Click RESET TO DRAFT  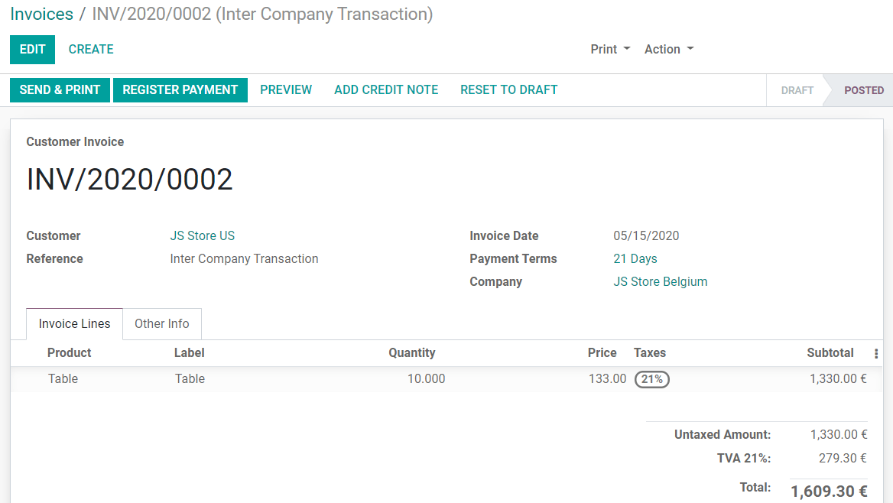point(508,89)
